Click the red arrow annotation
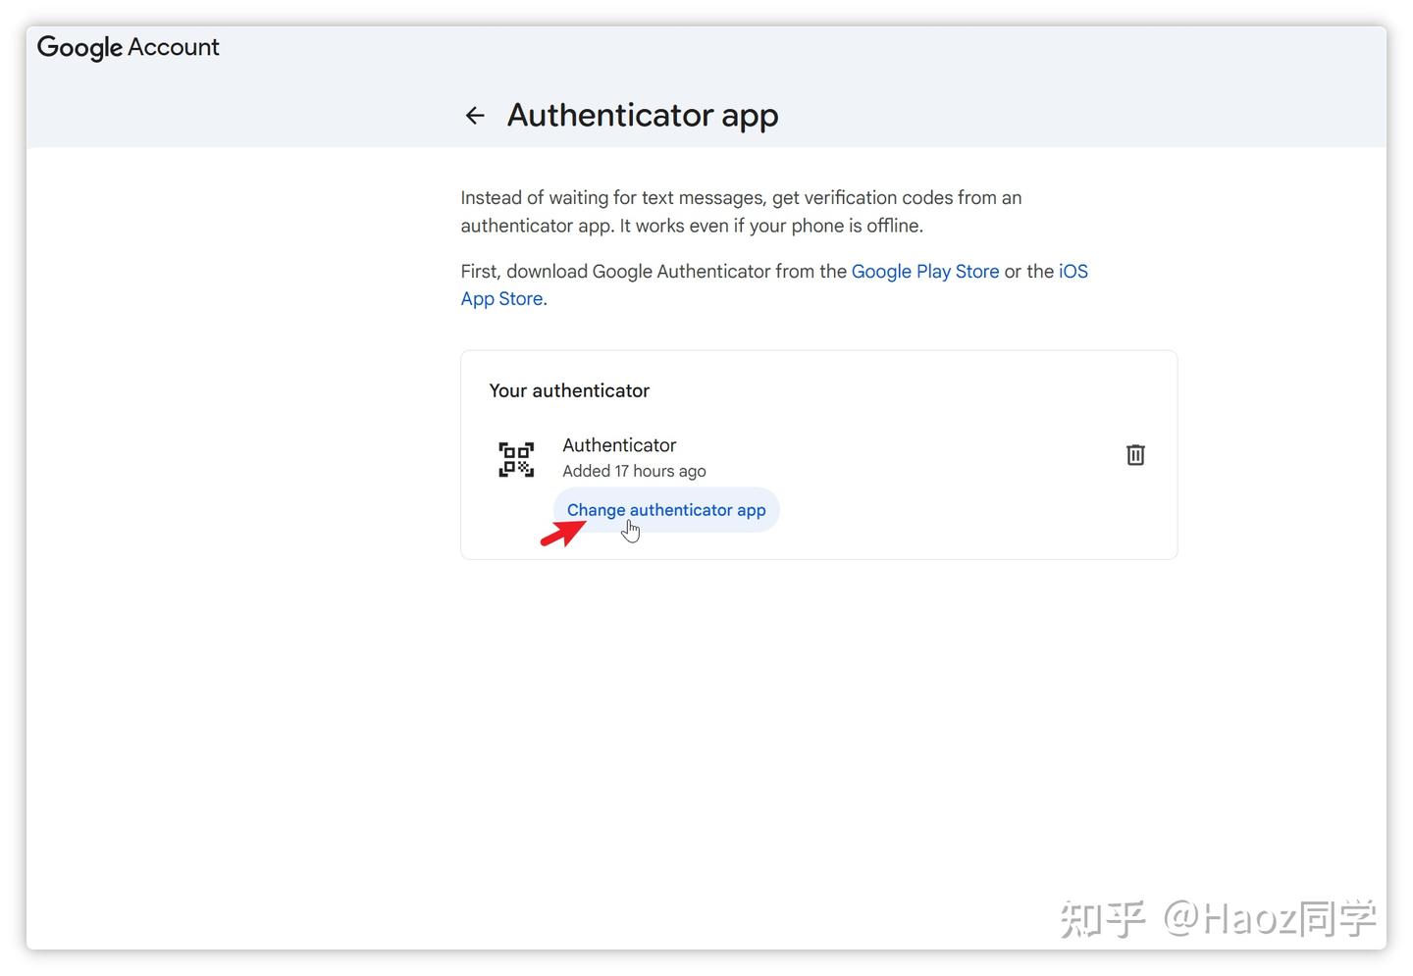The height and width of the screenshot is (976, 1413). tap(562, 534)
